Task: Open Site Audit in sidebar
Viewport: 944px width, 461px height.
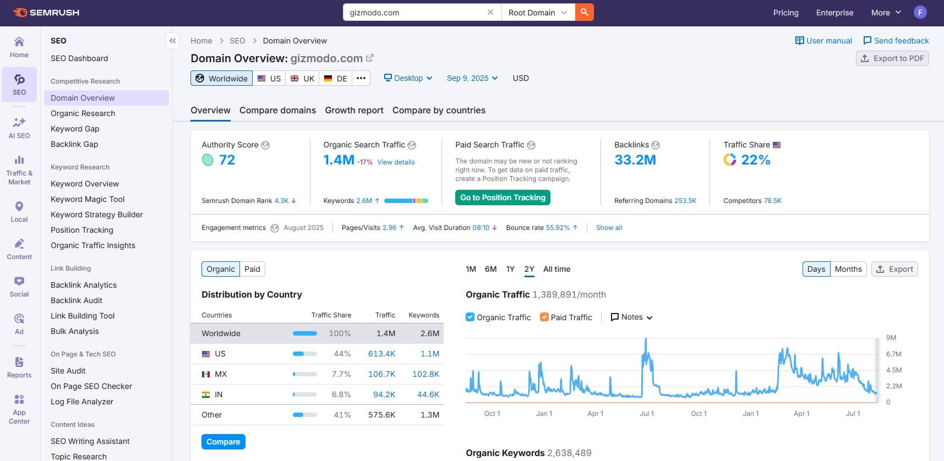Action: coord(68,371)
